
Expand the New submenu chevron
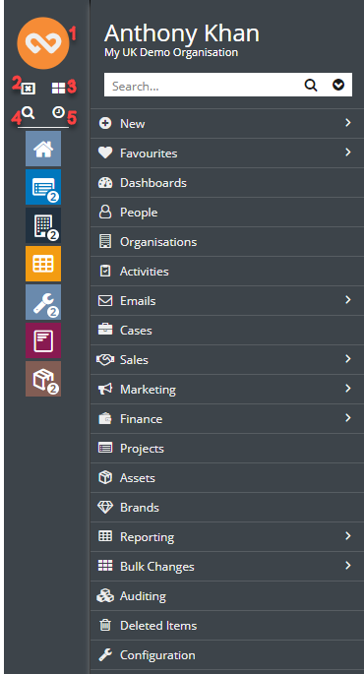tap(347, 123)
